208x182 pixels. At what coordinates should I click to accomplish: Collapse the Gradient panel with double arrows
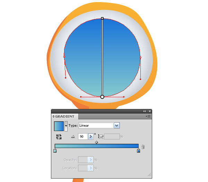[145, 111]
